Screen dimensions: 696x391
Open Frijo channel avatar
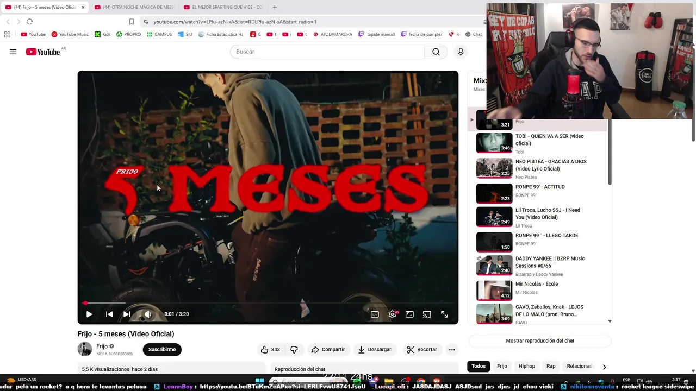pos(85,349)
